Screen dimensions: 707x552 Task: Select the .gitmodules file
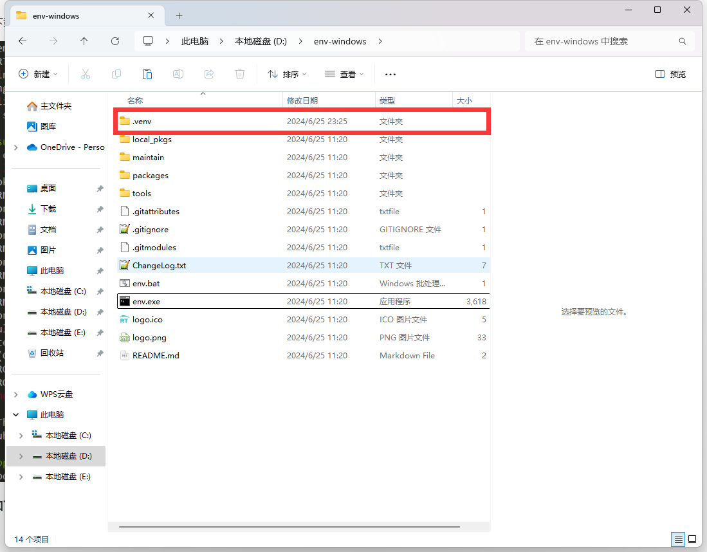tap(303, 248)
